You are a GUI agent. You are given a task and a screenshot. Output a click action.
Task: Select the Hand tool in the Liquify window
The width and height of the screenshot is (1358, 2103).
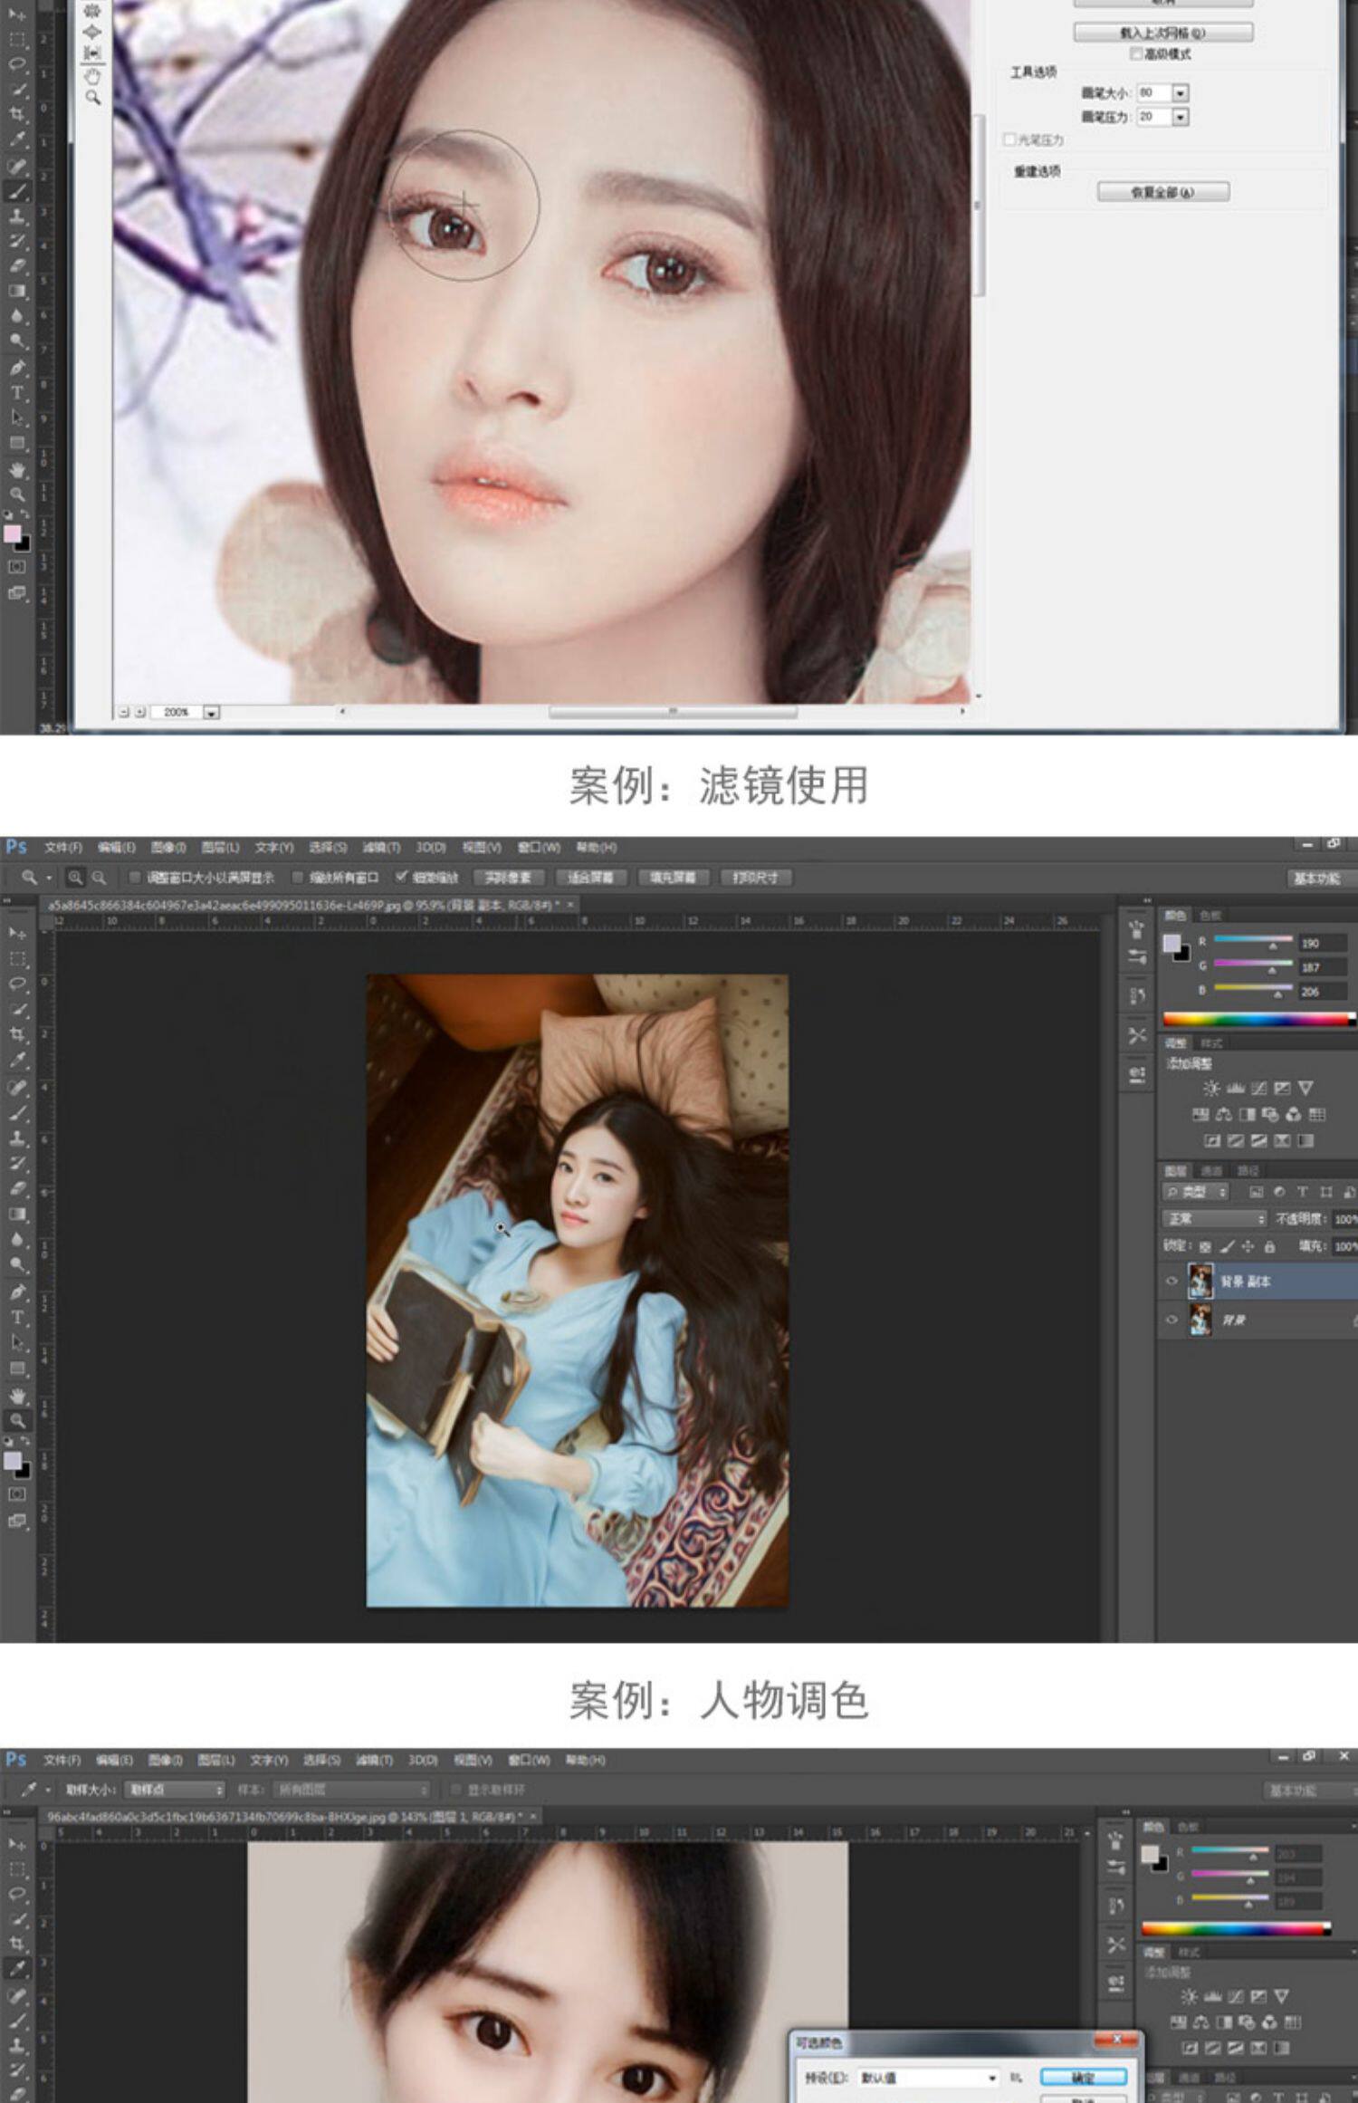[92, 76]
